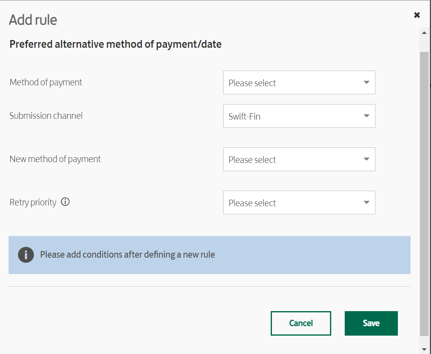Click the scrollbar down arrow
Screen dimensions: 431x354
coord(424,350)
